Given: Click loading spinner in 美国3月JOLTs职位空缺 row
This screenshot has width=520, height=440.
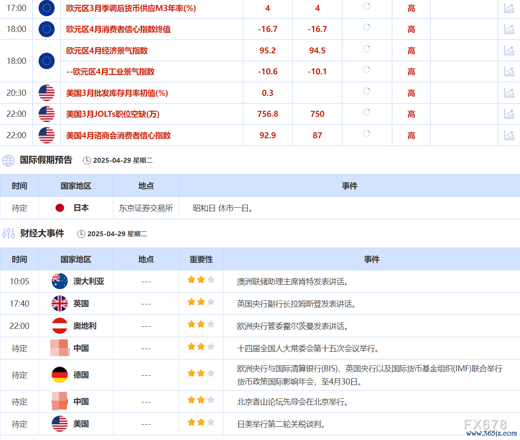Looking at the screenshot, I should 366,112.
